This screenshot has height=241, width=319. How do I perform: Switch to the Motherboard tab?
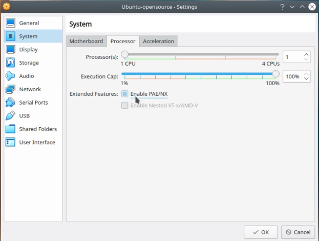coord(86,41)
